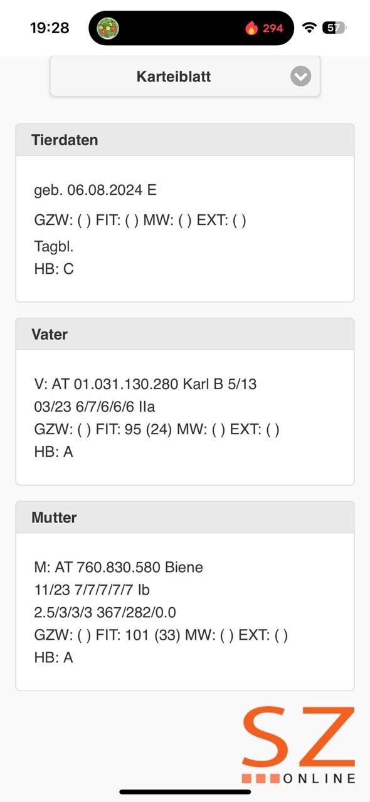Tap the birth date line geb. 06.08.2024 E
Screen dimensions: 370x802
tap(95, 190)
